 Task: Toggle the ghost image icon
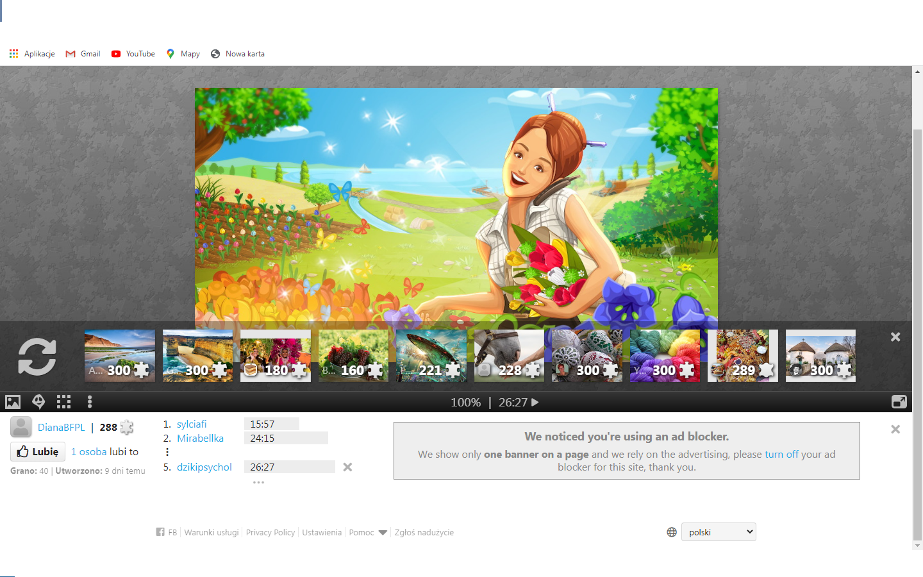38,402
